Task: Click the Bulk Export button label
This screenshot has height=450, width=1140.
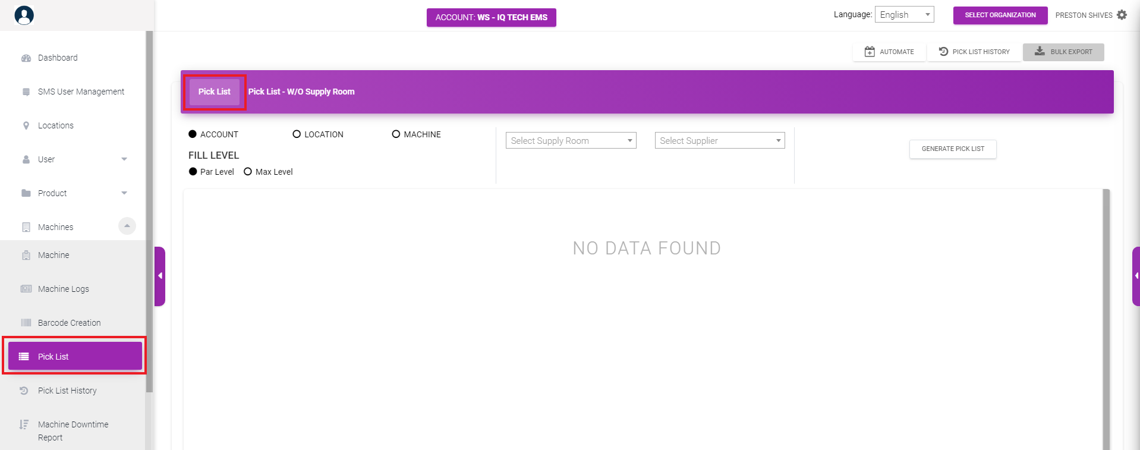Action: [1072, 52]
